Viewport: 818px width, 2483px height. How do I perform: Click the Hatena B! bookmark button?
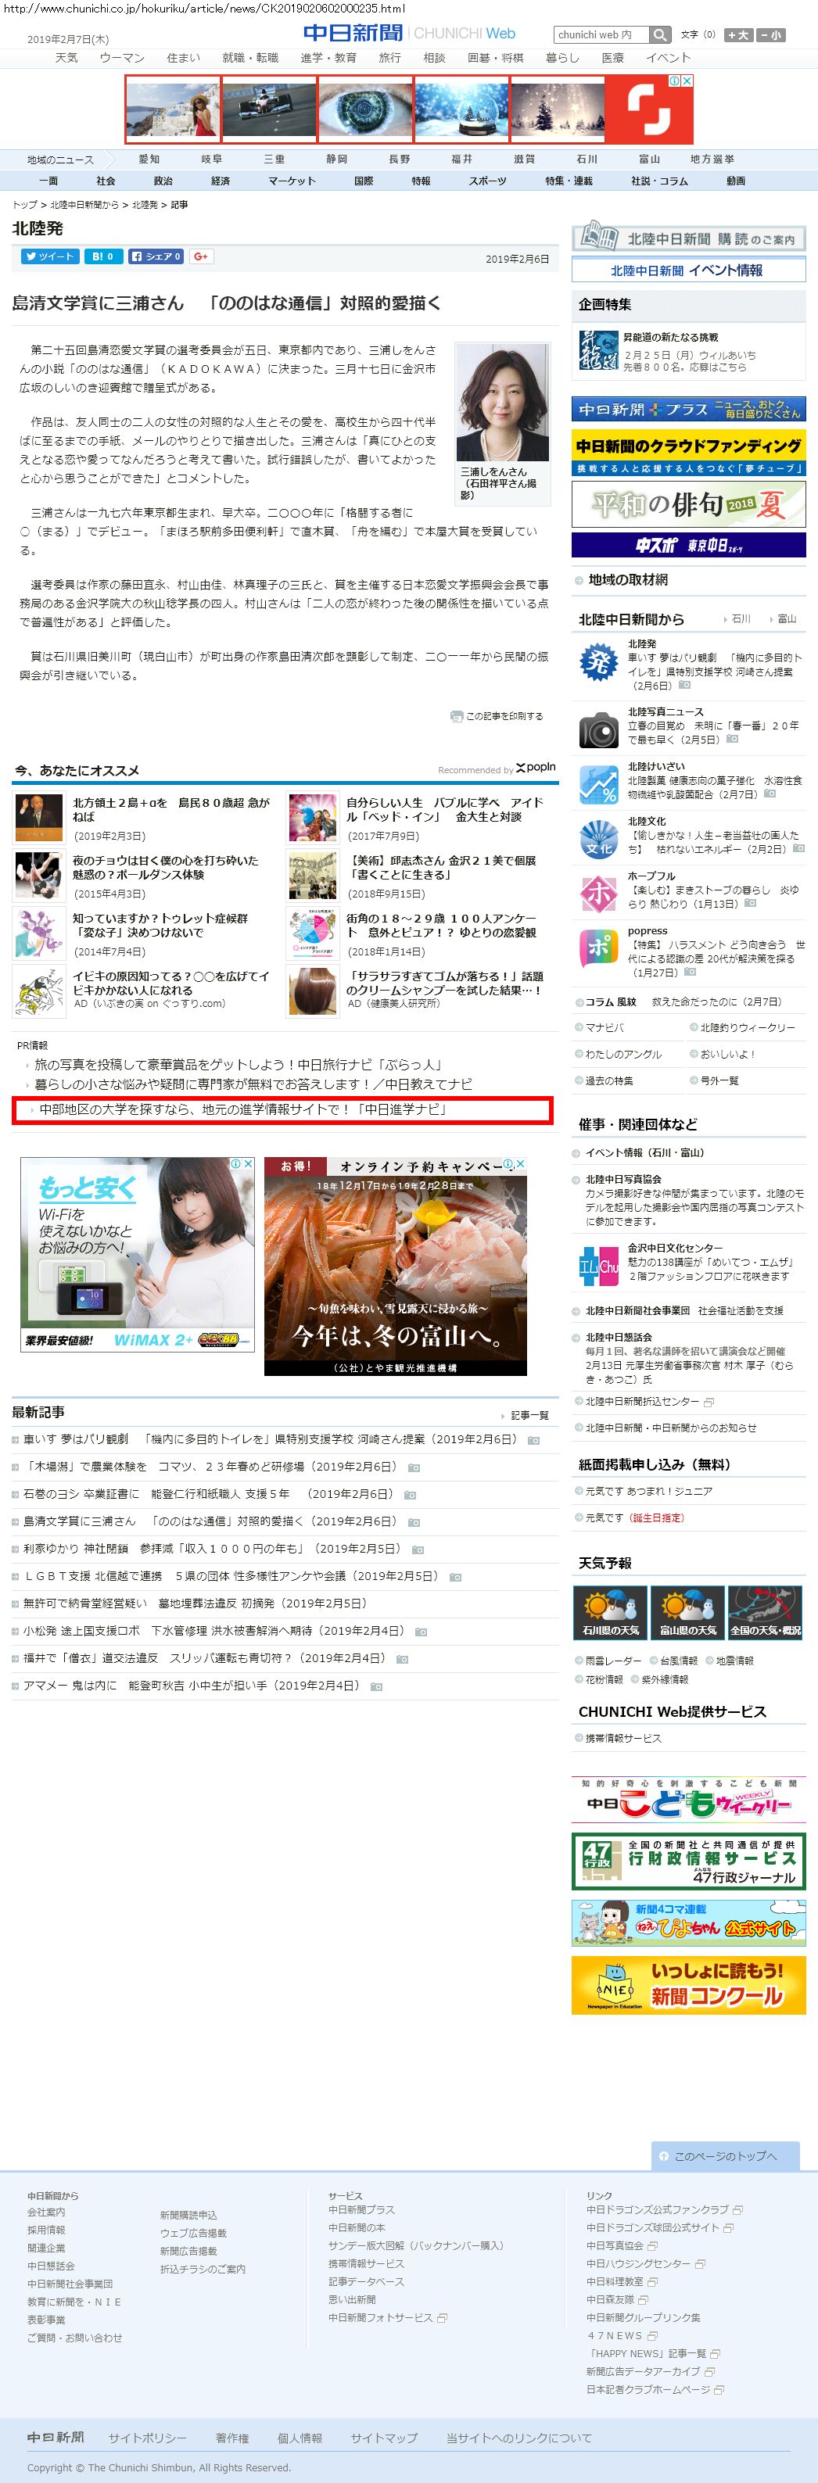(103, 256)
